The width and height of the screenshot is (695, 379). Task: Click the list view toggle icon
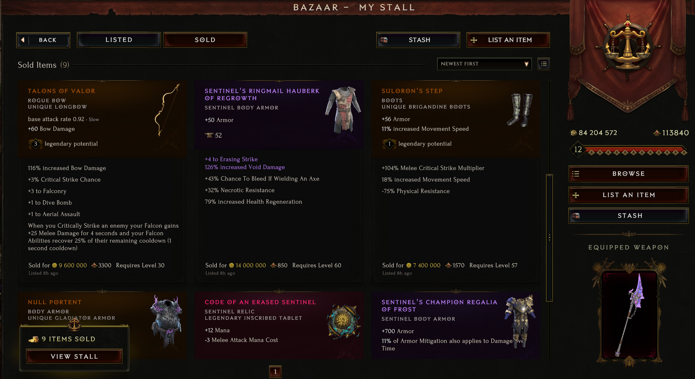coord(543,64)
